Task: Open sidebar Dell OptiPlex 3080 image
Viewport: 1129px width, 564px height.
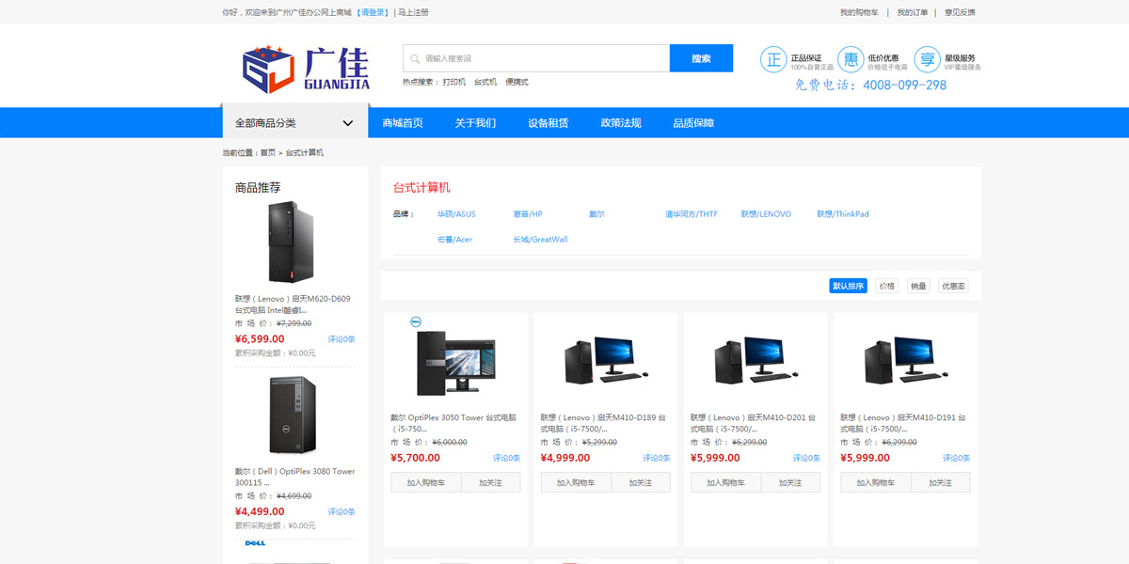Action: pos(291,416)
